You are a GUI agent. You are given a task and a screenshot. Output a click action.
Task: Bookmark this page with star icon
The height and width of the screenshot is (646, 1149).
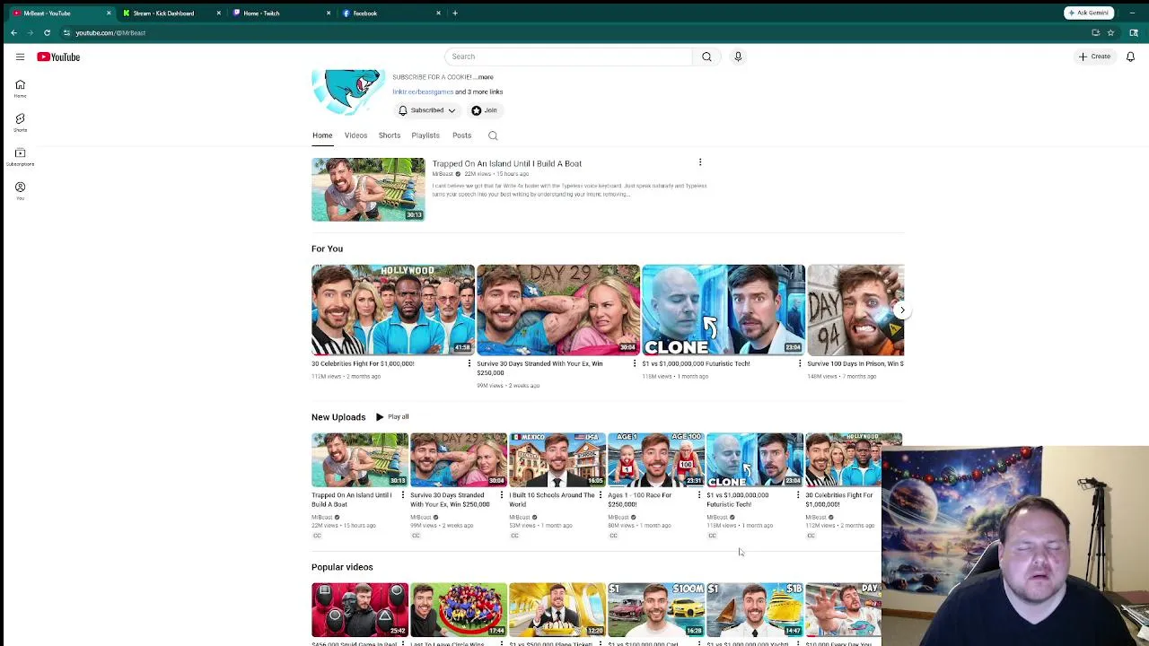pyautogui.click(x=1110, y=33)
